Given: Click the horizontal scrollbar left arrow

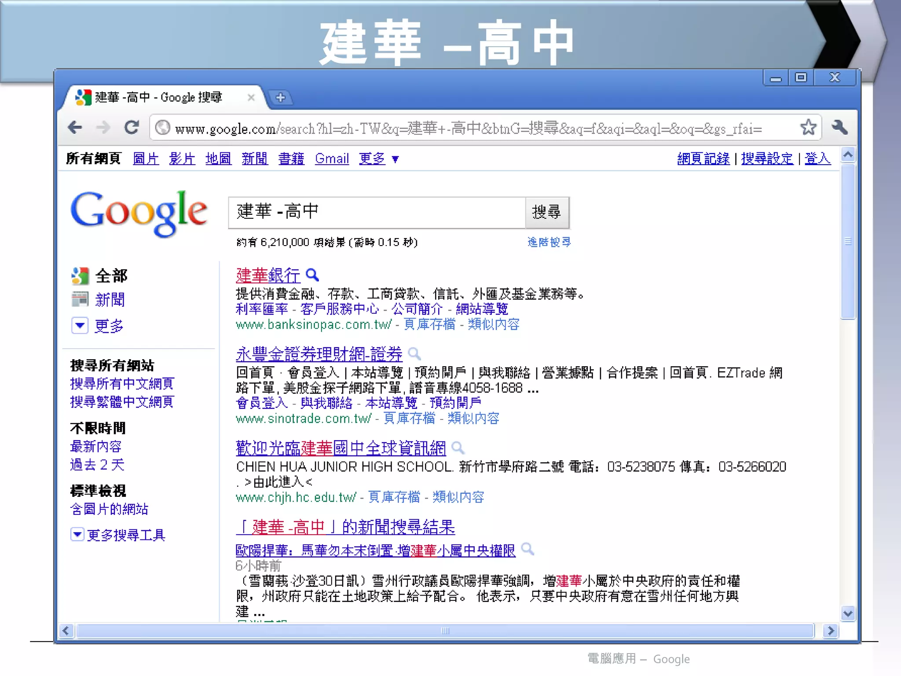Looking at the screenshot, I should tap(66, 631).
